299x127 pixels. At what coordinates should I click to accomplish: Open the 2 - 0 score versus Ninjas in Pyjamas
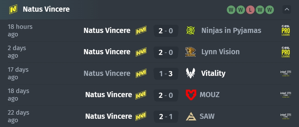click(166, 31)
